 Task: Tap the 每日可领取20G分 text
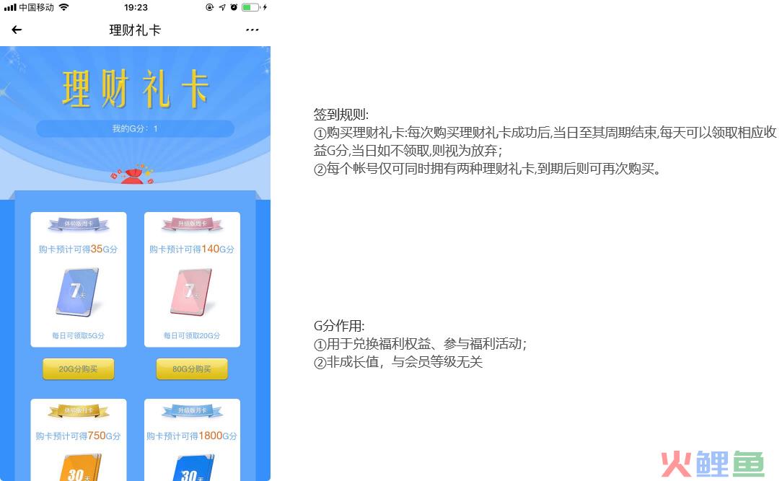click(x=192, y=335)
